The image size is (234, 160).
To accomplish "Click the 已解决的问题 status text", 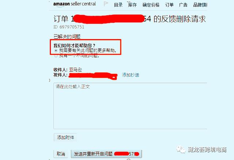I will click(x=67, y=37).
